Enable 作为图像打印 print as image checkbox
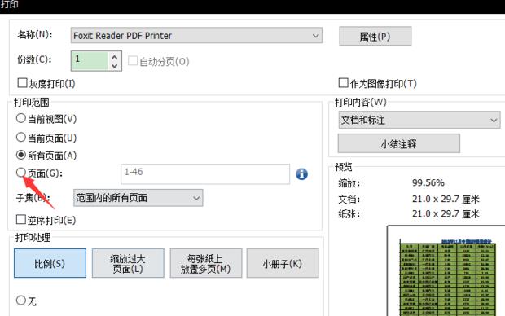Viewport: 505px width, 316px height. pyautogui.click(x=344, y=83)
